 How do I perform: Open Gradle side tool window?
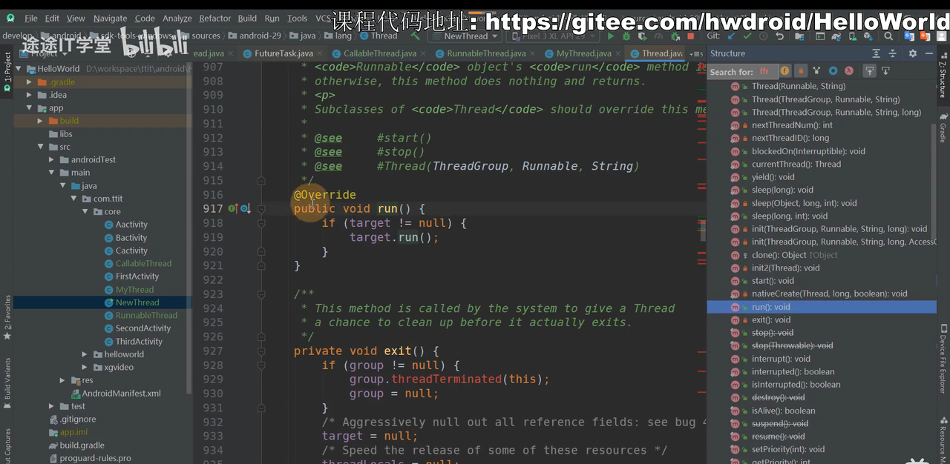[943, 129]
